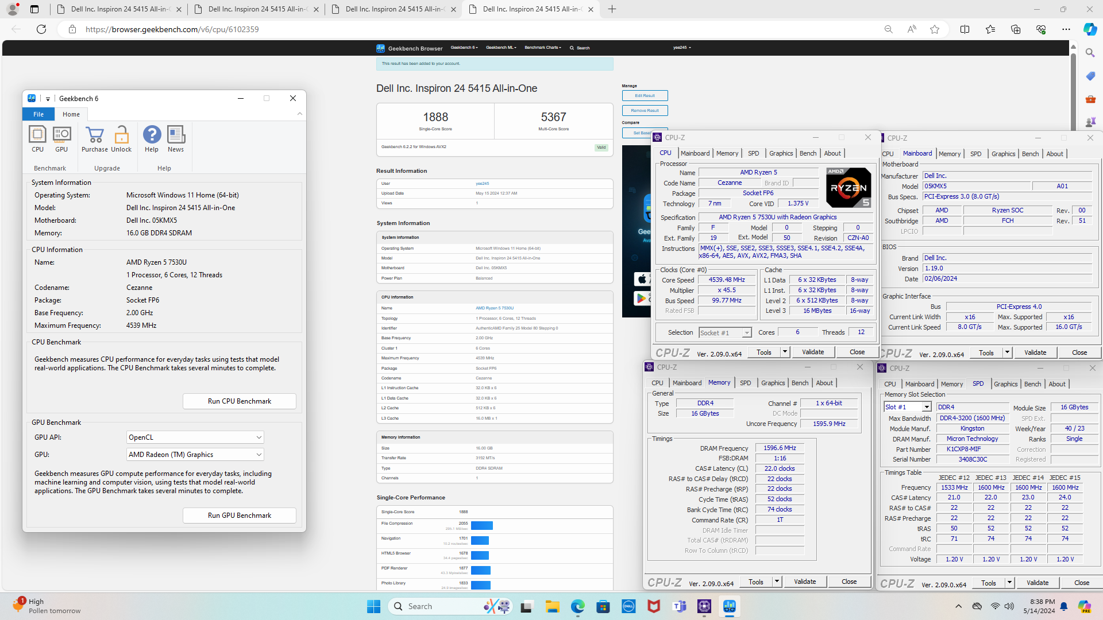Screen dimensions: 1103x620
Task: Open the Edge favorites list icon
Action: point(990,29)
